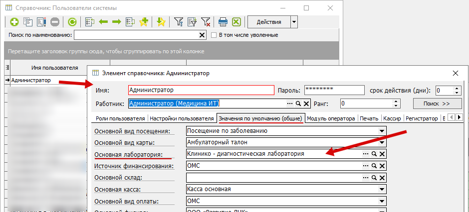The image size is (469, 212).
Task: Expand the Действия button dropdown arrow
Action: [x=294, y=22]
